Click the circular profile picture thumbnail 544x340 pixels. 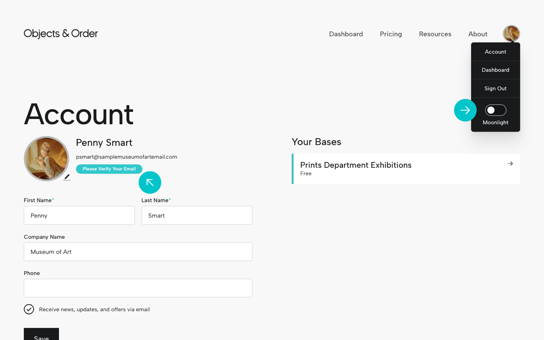tap(47, 158)
